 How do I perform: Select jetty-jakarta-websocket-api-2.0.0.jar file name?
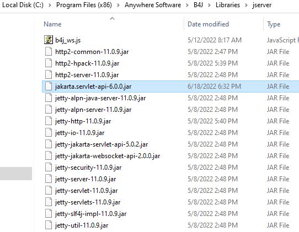(108, 156)
